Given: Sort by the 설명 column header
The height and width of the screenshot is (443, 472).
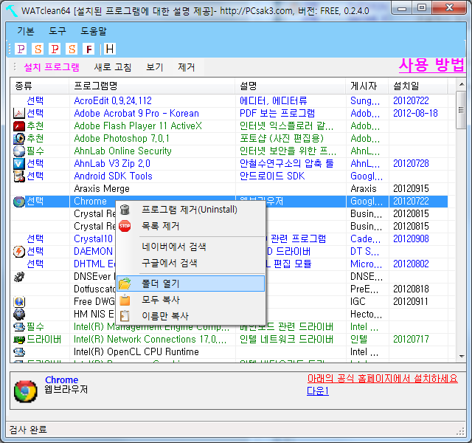Looking at the screenshot, I should point(291,86).
